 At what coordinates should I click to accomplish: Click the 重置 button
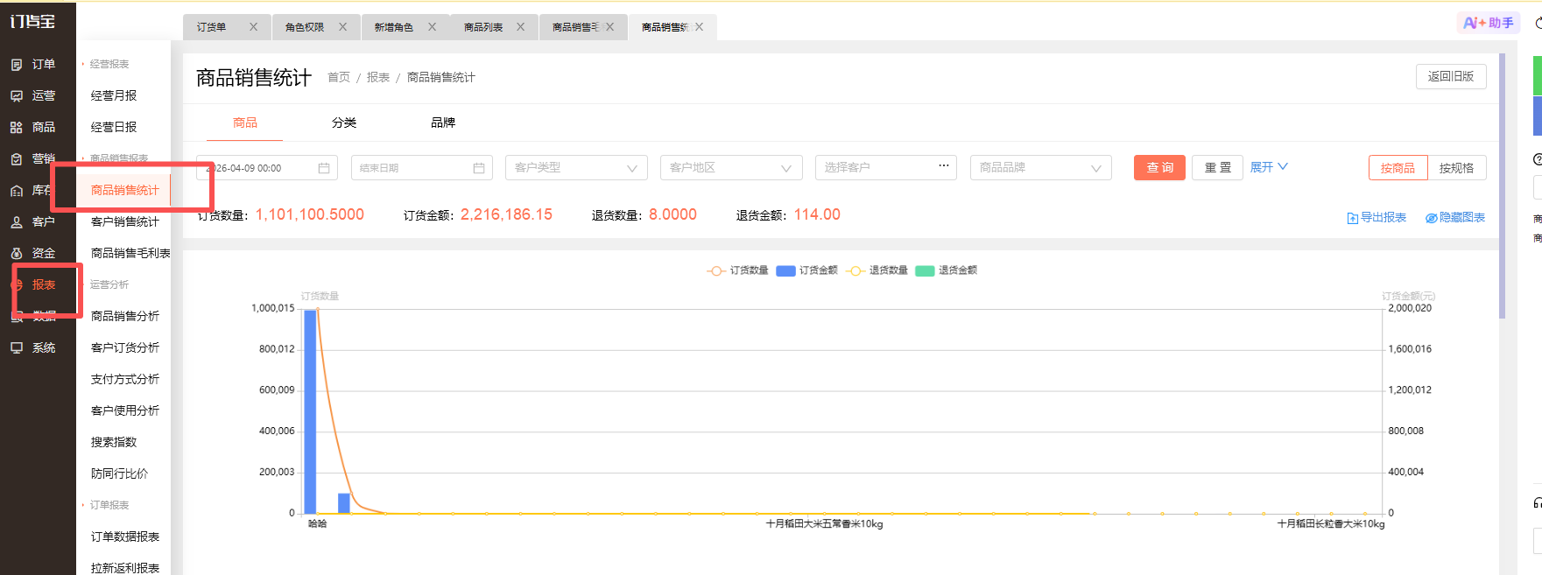pyautogui.click(x=1217, y=168)
